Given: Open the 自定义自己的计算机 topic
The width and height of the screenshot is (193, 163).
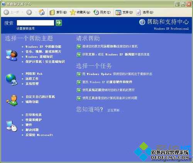Looking at the screenshot, I should click(40, 97).
